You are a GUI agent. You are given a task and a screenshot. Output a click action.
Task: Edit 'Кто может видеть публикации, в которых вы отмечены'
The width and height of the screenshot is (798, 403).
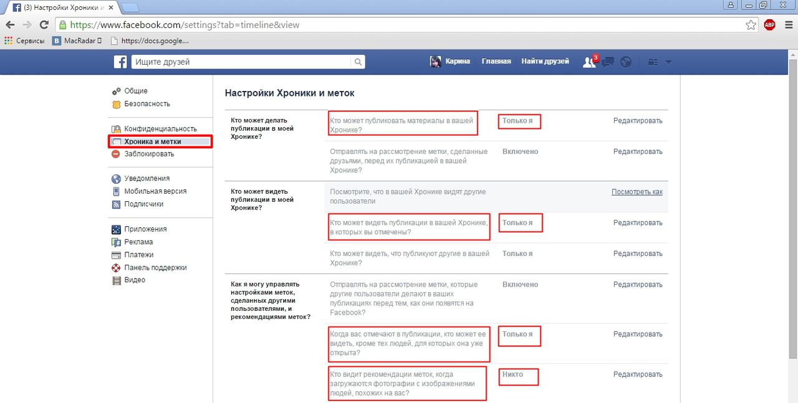[638, 223]
